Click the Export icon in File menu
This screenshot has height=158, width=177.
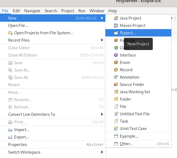10,137
